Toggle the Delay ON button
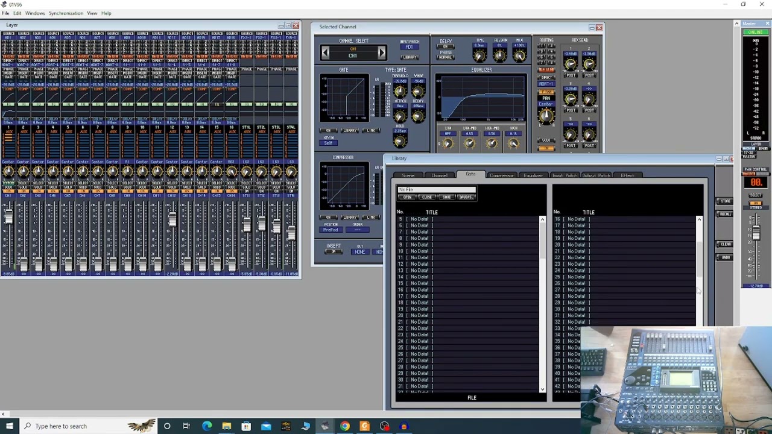772x434 pixels. pos(446,47)
